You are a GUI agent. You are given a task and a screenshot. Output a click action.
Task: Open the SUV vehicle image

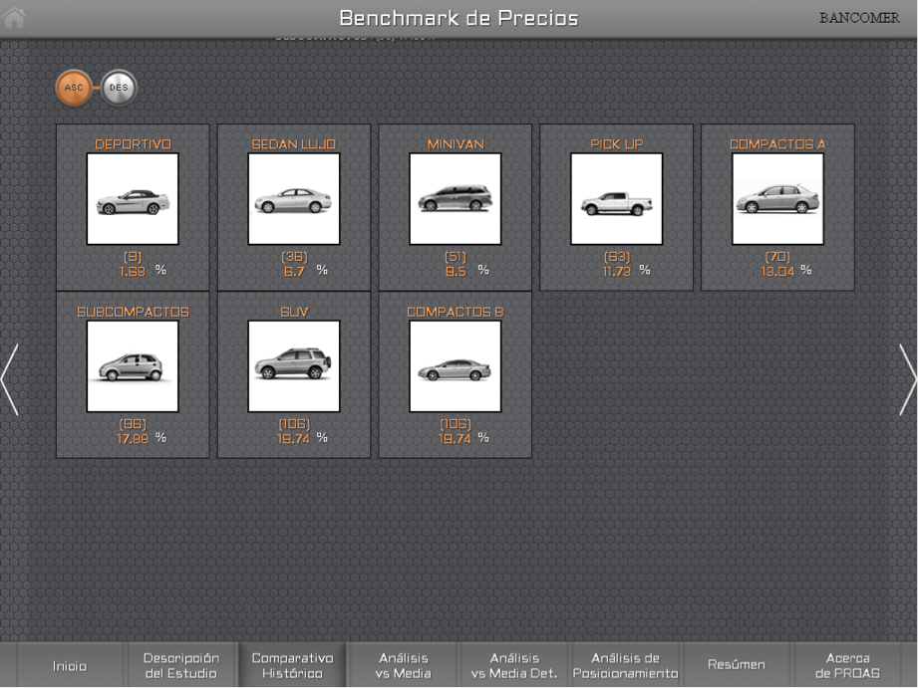294,366
